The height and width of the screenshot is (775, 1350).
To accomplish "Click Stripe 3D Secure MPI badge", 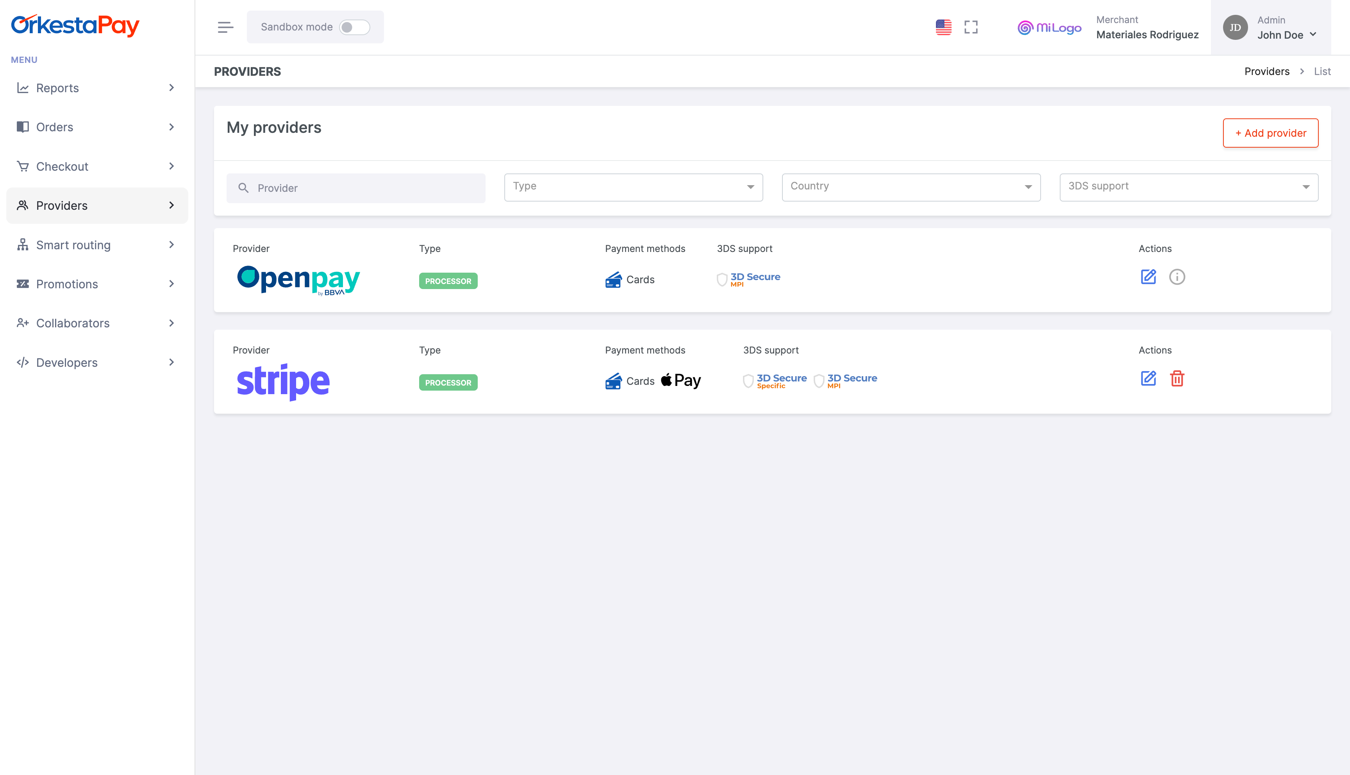I will tap(845, 381).
